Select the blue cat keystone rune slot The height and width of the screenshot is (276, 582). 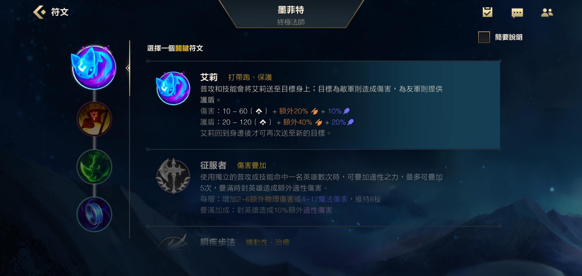point(94,68)
